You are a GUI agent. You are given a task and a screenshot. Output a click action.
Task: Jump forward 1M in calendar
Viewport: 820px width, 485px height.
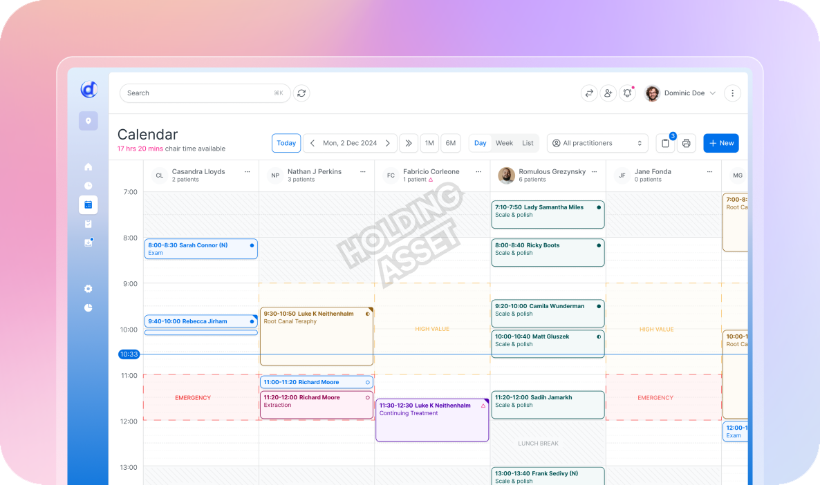[429, 143]
